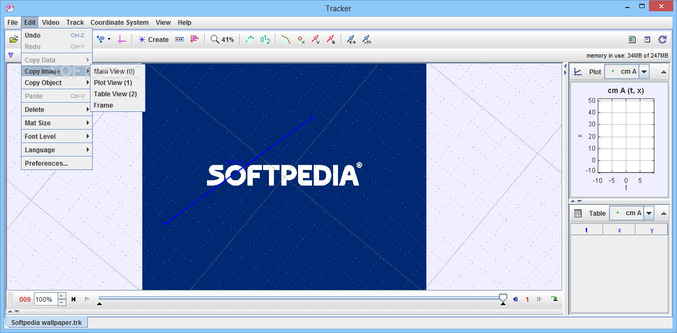Open the Coordinate System menu

[120, 23]
